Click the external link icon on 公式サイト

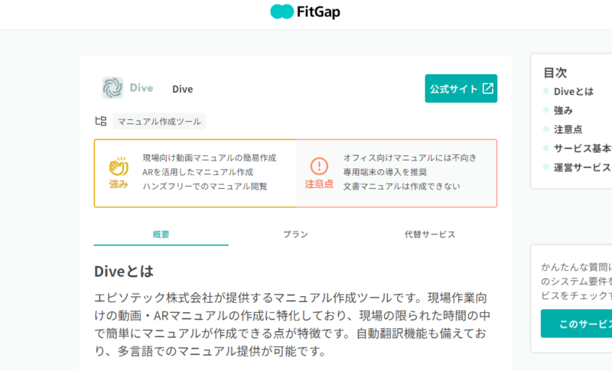[x=488, y=89]
